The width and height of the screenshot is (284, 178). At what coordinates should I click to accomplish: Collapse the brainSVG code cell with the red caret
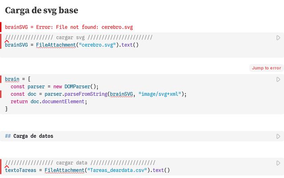pos(7,41)
